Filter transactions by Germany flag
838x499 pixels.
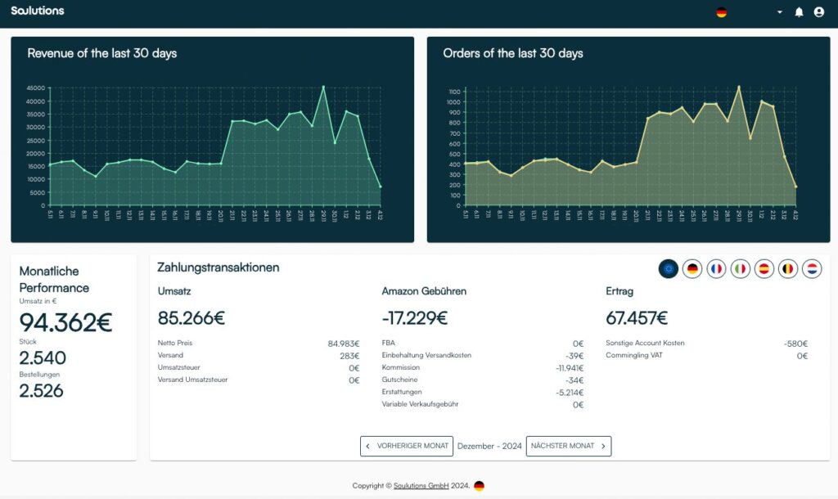pos(692,268)
